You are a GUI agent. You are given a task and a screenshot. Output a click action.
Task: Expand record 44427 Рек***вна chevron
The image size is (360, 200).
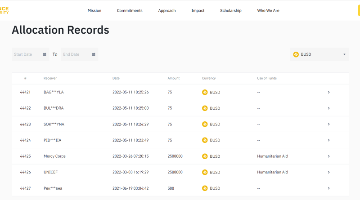pyautogui.click(x=329, y=188)
